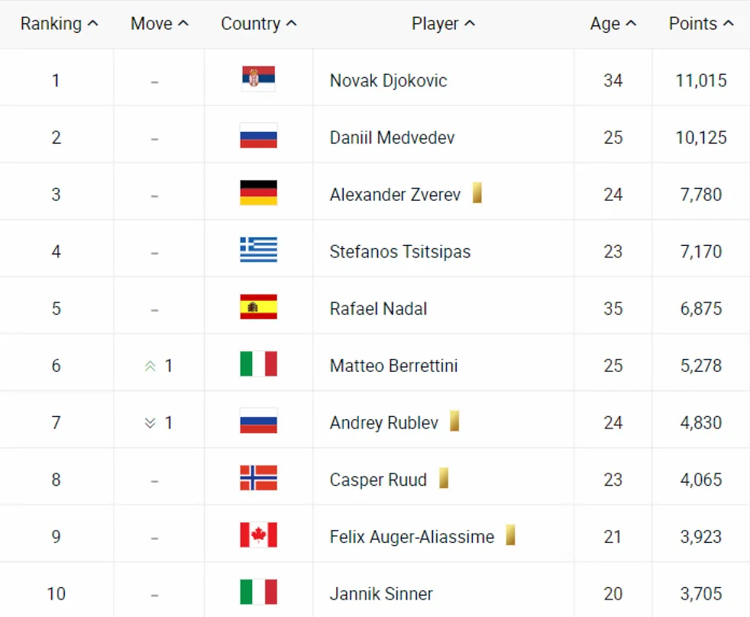The width and height of the screenshot is (750, 617).
Task: Click the Germany flag icon
Action: pyautogui.click(x=258, y=192)
